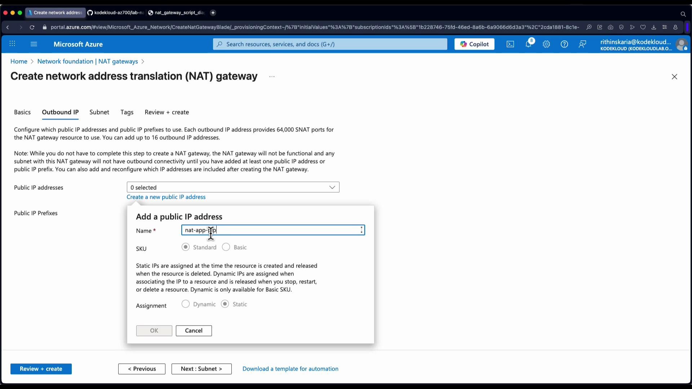Viewport: 692px width, 389px height.
Task: Open browser downloads icon
Action: (654, 27)
